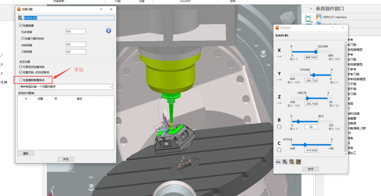Open the pause-on-first-problem dropdown
Viewport: 381px width, 196px height.
pyautogui.click(x=65, y=87)
